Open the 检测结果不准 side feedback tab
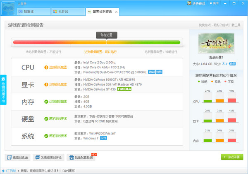The width and height of the screenshot is (248, 174). click(x=3, y=90)
